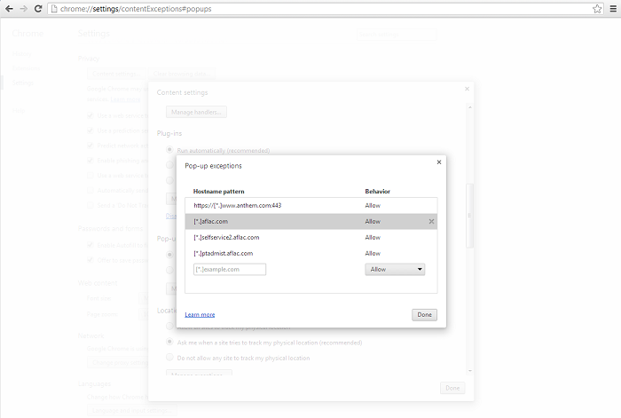Click the page icon in the address bar
The image size is (621, 418).
click(54, 8)
